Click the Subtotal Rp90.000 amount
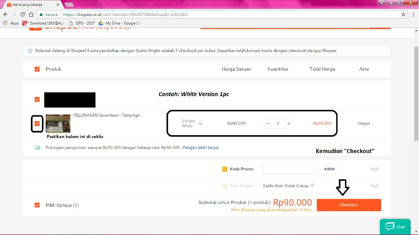419x235 pixels. (293, 203)
